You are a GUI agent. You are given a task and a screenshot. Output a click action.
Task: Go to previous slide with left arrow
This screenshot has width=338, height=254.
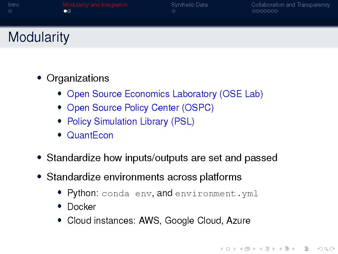pos(222,249)
